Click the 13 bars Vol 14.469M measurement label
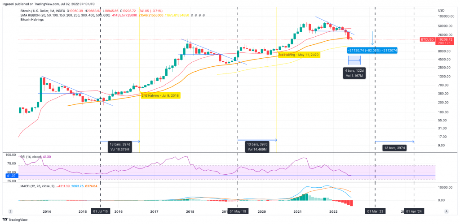Screen dimensions: 460x224 tap(257, 147)
